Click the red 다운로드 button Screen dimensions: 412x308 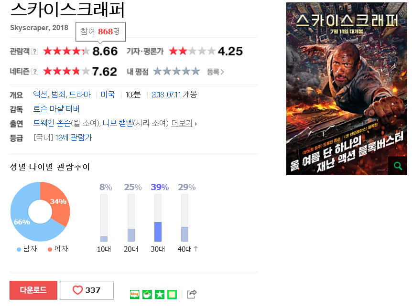point(33,290)
